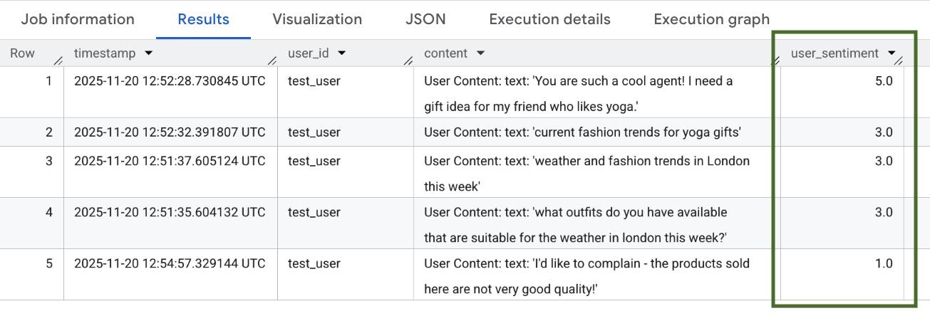Open the user_sentiment column dropdown arrow
This screenshot has width=930, height=321.
892,53
